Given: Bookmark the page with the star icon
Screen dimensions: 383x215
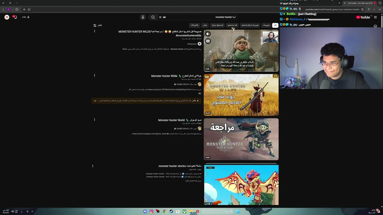Looking at the screenshot, I should coord(24,9).
